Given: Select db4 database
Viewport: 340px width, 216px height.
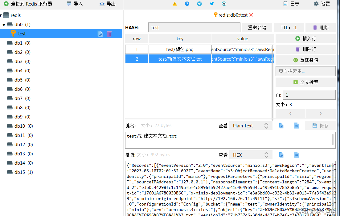Looking at the screenshot, I should pos(18,71).
